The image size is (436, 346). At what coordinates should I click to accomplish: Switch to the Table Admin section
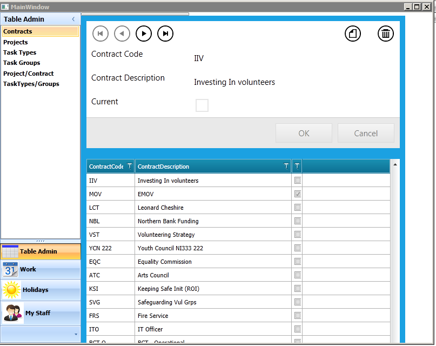point(41,251)
